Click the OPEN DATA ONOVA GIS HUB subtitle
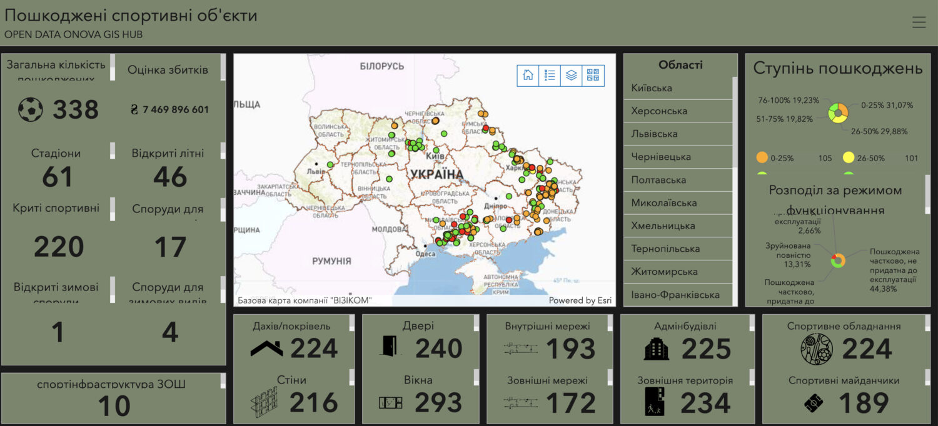Viewport: 938px width, 426px height. 73,34
